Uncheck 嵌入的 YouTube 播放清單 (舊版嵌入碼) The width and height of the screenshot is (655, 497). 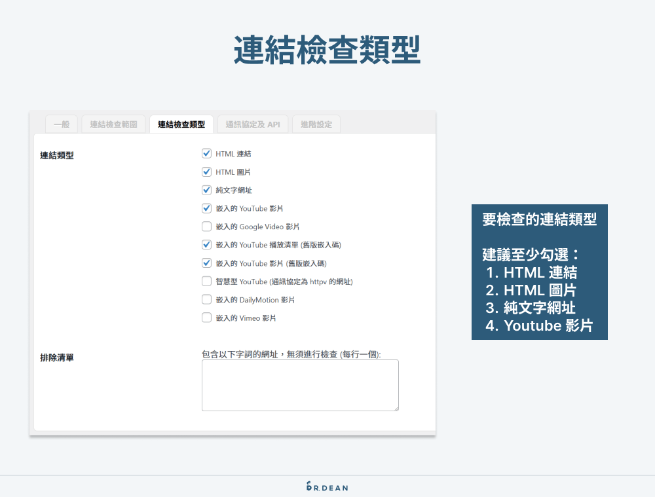(207, 246)
